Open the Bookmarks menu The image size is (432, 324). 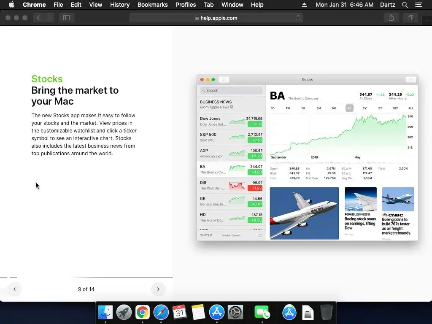point(153,5)
